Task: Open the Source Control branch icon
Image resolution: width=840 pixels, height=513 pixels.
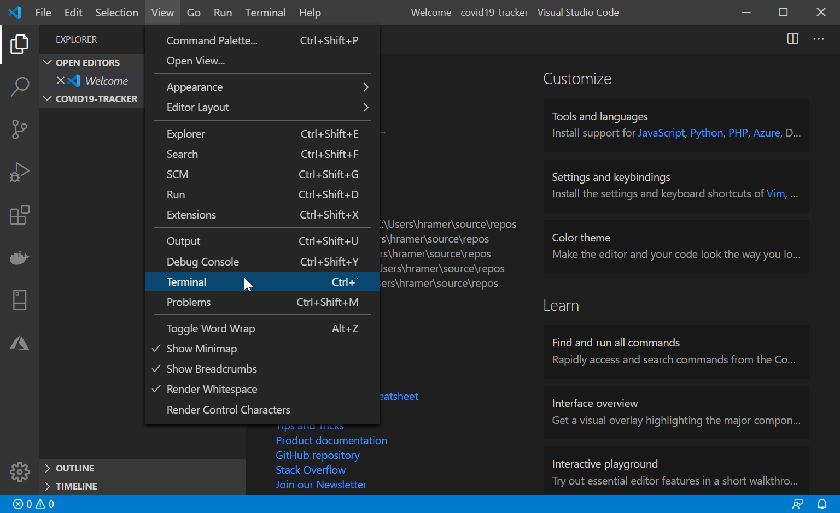Action: [x=19, y=129]
